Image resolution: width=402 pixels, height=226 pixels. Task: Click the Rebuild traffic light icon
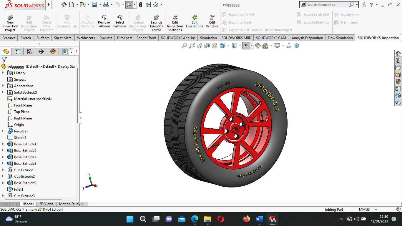pos(141,5)
